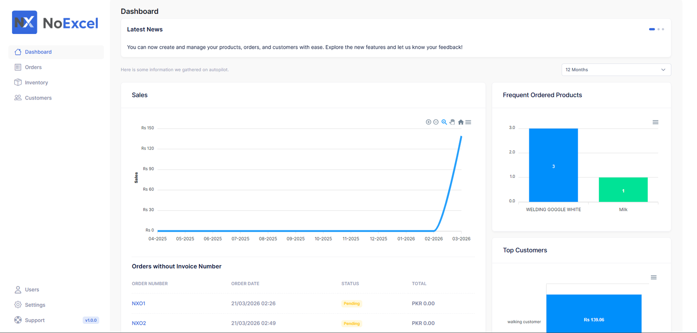Viewport: 697px width, 333px height.
Task: Click the TOTAL column header
Action: click(419, 283)
